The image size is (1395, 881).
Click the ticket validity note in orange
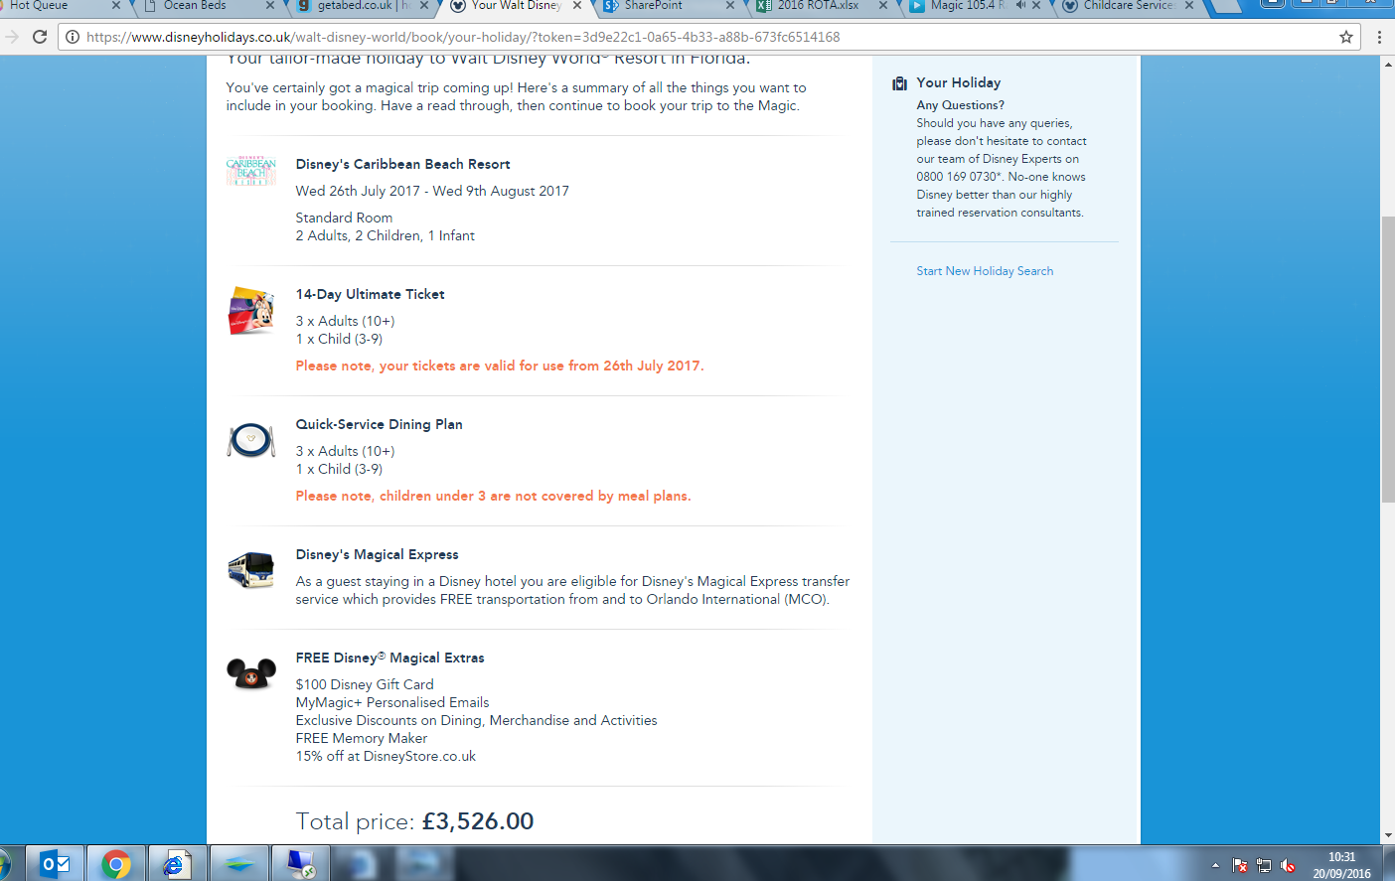pos(500,366)
